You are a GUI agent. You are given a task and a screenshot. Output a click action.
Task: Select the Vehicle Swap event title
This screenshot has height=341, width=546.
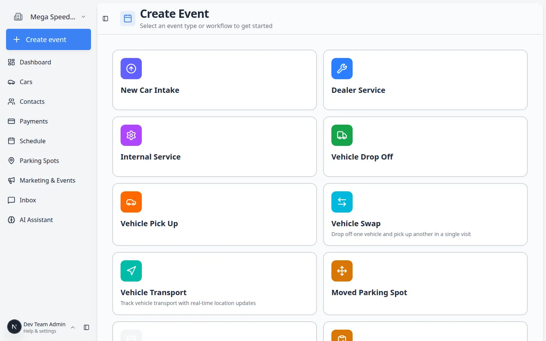click(x=356, y=224)
